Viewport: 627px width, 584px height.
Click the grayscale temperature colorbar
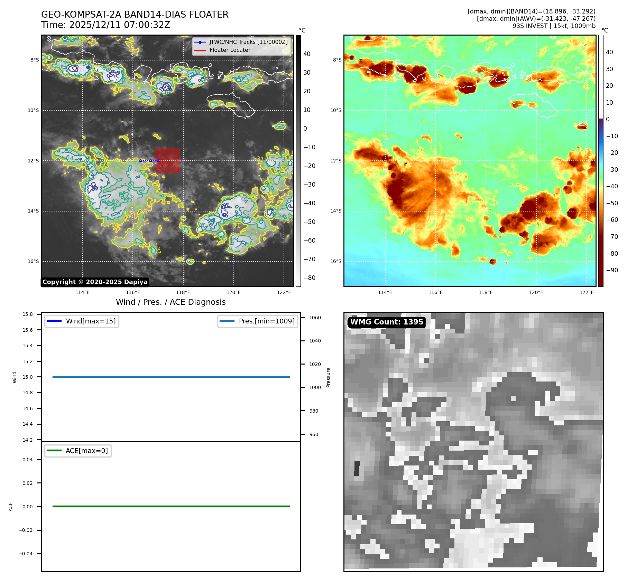(298, 161)
